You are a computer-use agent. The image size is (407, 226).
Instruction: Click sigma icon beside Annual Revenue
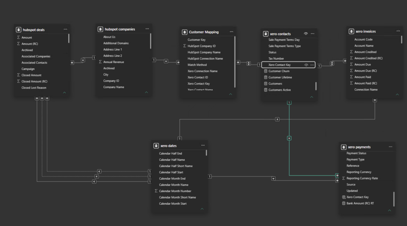coord(100,62)
